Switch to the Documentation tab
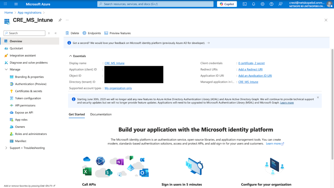This screenshot has width=334, height=188. [101, 114]
